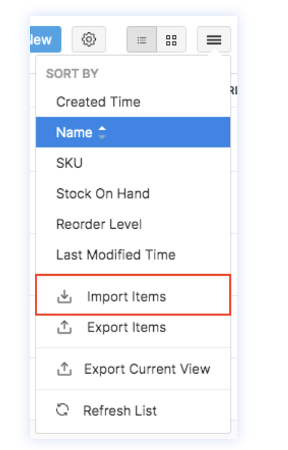
Task: Switch to grid view
Action: (x=171, y=39)
